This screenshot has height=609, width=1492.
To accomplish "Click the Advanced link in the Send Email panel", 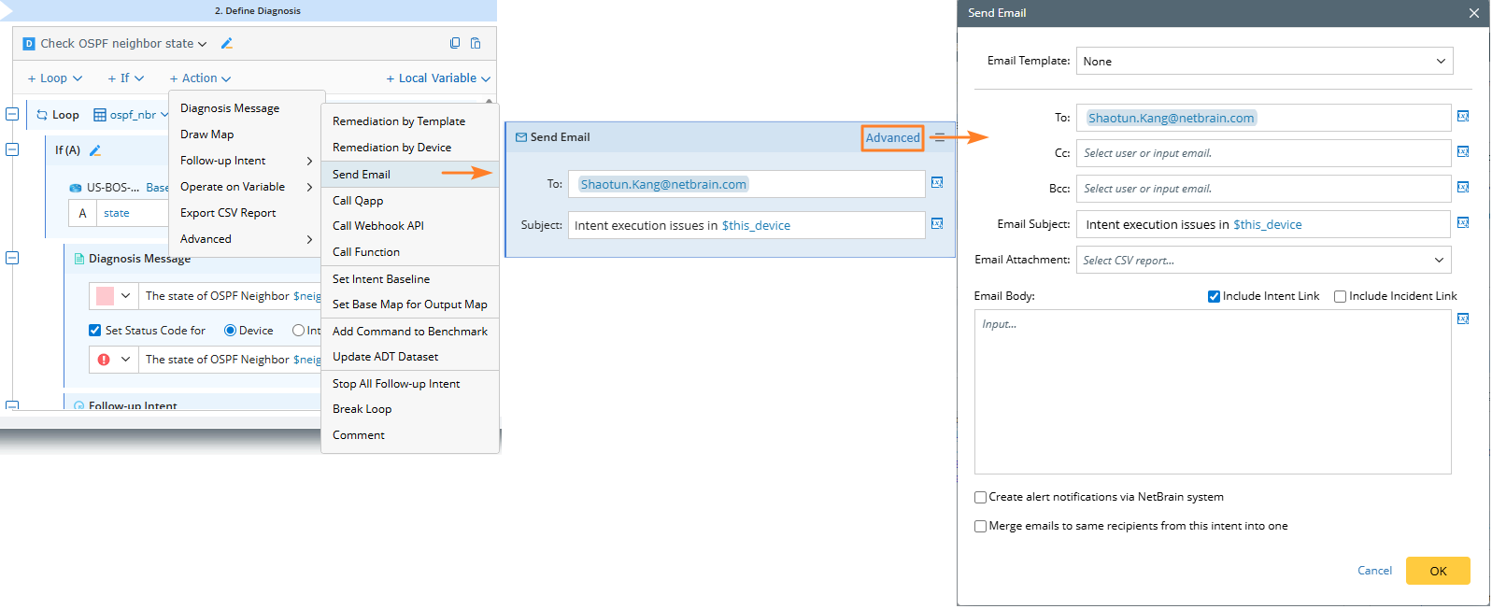I will click(x=892, y=138).
